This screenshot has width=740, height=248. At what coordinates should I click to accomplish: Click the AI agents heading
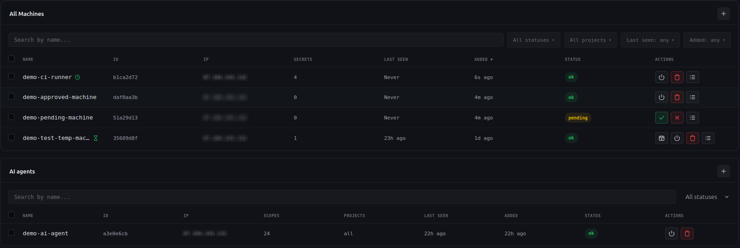tap(22, 171)
